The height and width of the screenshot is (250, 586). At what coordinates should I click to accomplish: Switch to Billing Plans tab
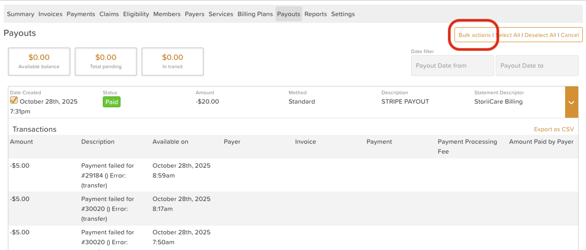tap(255, 14)
